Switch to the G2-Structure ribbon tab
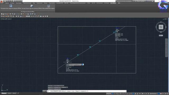The height and width of the screenshot is (95, 169). coord(100,3)
